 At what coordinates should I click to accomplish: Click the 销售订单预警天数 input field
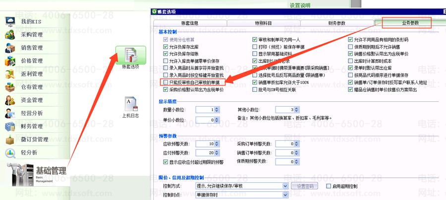(287, 153)
